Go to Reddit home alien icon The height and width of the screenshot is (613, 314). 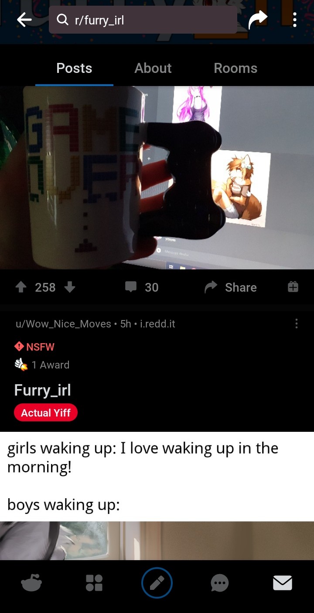tap(31, 583)
